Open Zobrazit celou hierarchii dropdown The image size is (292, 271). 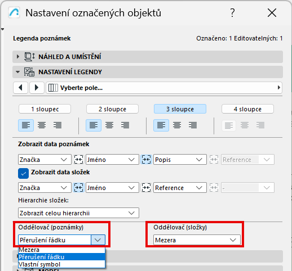tap(78, 213)
